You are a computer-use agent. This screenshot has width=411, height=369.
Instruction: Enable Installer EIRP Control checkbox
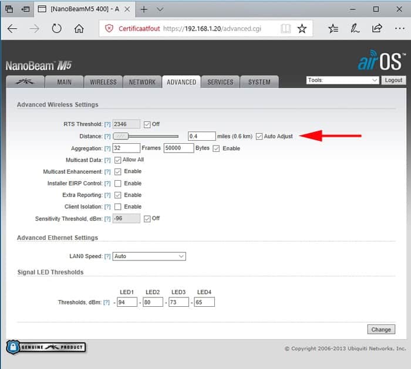(x=117, y=184)
